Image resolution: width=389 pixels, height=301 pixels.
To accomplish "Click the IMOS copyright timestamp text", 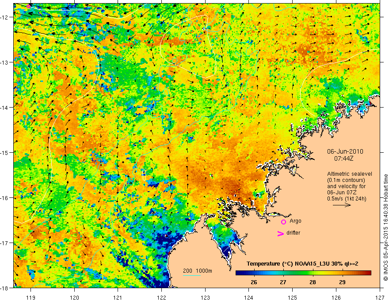I will 385,227.
